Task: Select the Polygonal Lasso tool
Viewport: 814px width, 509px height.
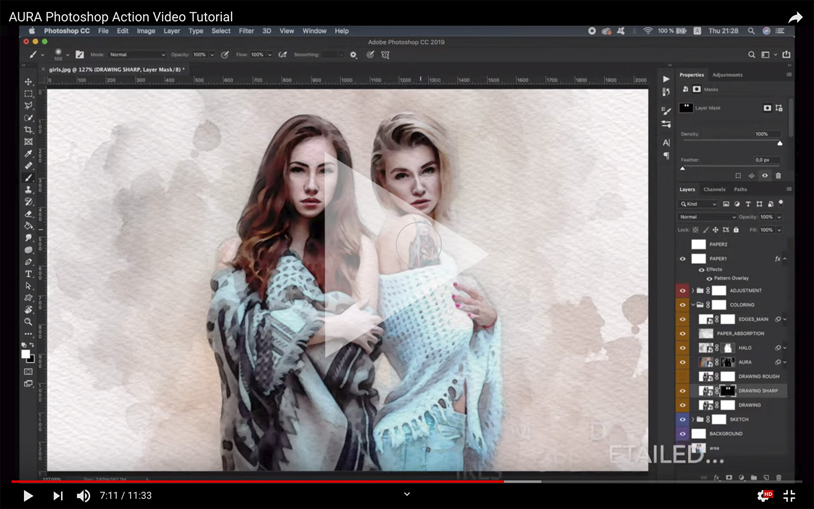Action: tap(28, 105)
